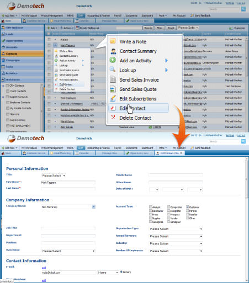
Task: Click the Job Title input field
Action: 68,228
